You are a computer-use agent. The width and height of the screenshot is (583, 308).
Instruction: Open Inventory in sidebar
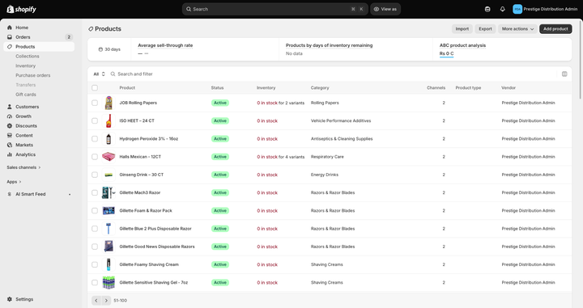point(26,65)
